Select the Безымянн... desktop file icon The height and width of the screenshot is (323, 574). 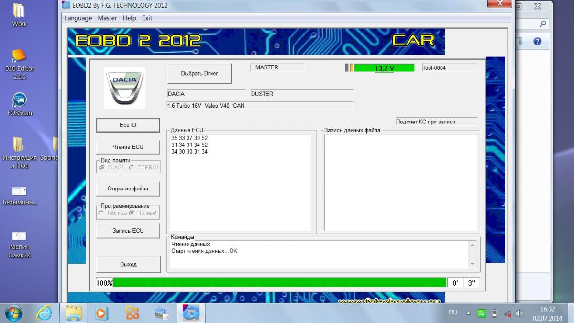click(20, 196)
